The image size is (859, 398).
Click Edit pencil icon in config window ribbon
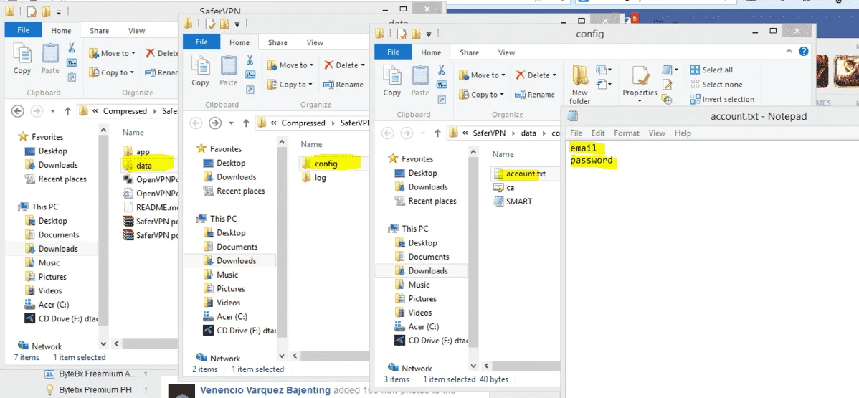click(667, 85)
